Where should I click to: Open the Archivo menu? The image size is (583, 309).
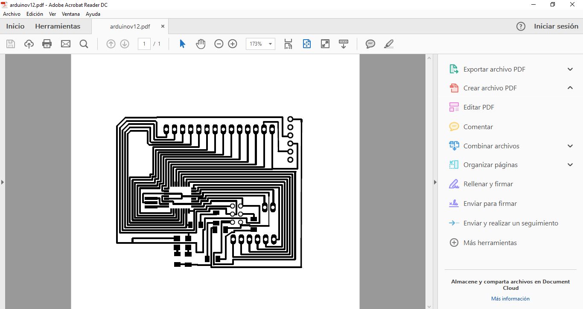coord(12,14)
